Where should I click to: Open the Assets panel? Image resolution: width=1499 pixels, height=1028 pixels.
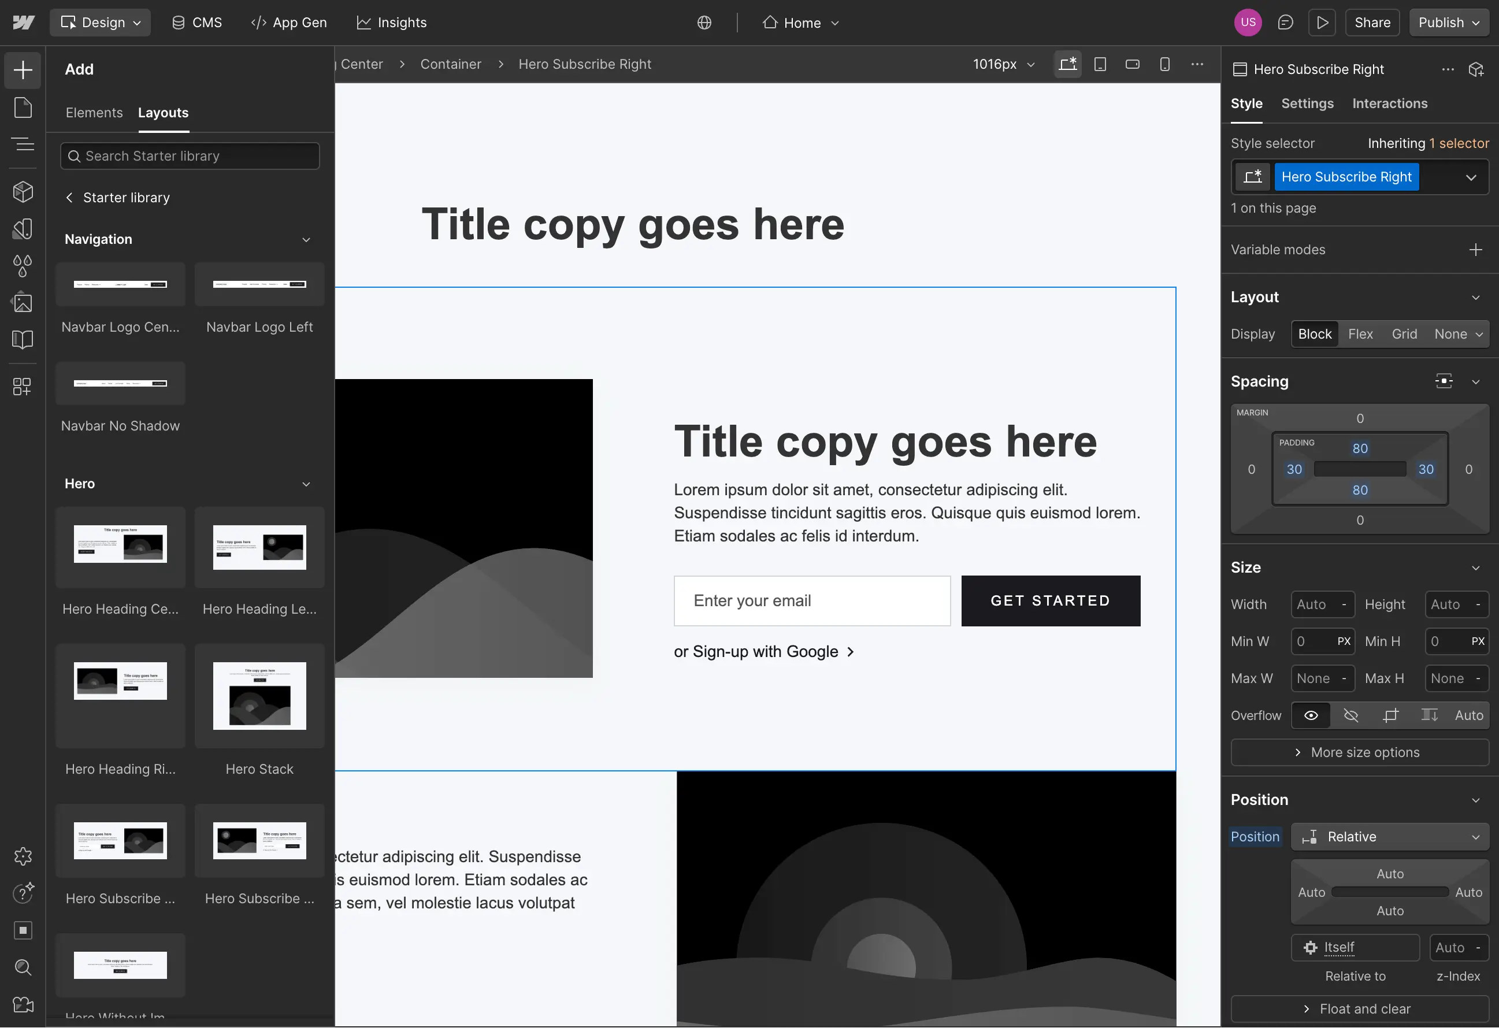pyautogui.click(x=22, y=302)
